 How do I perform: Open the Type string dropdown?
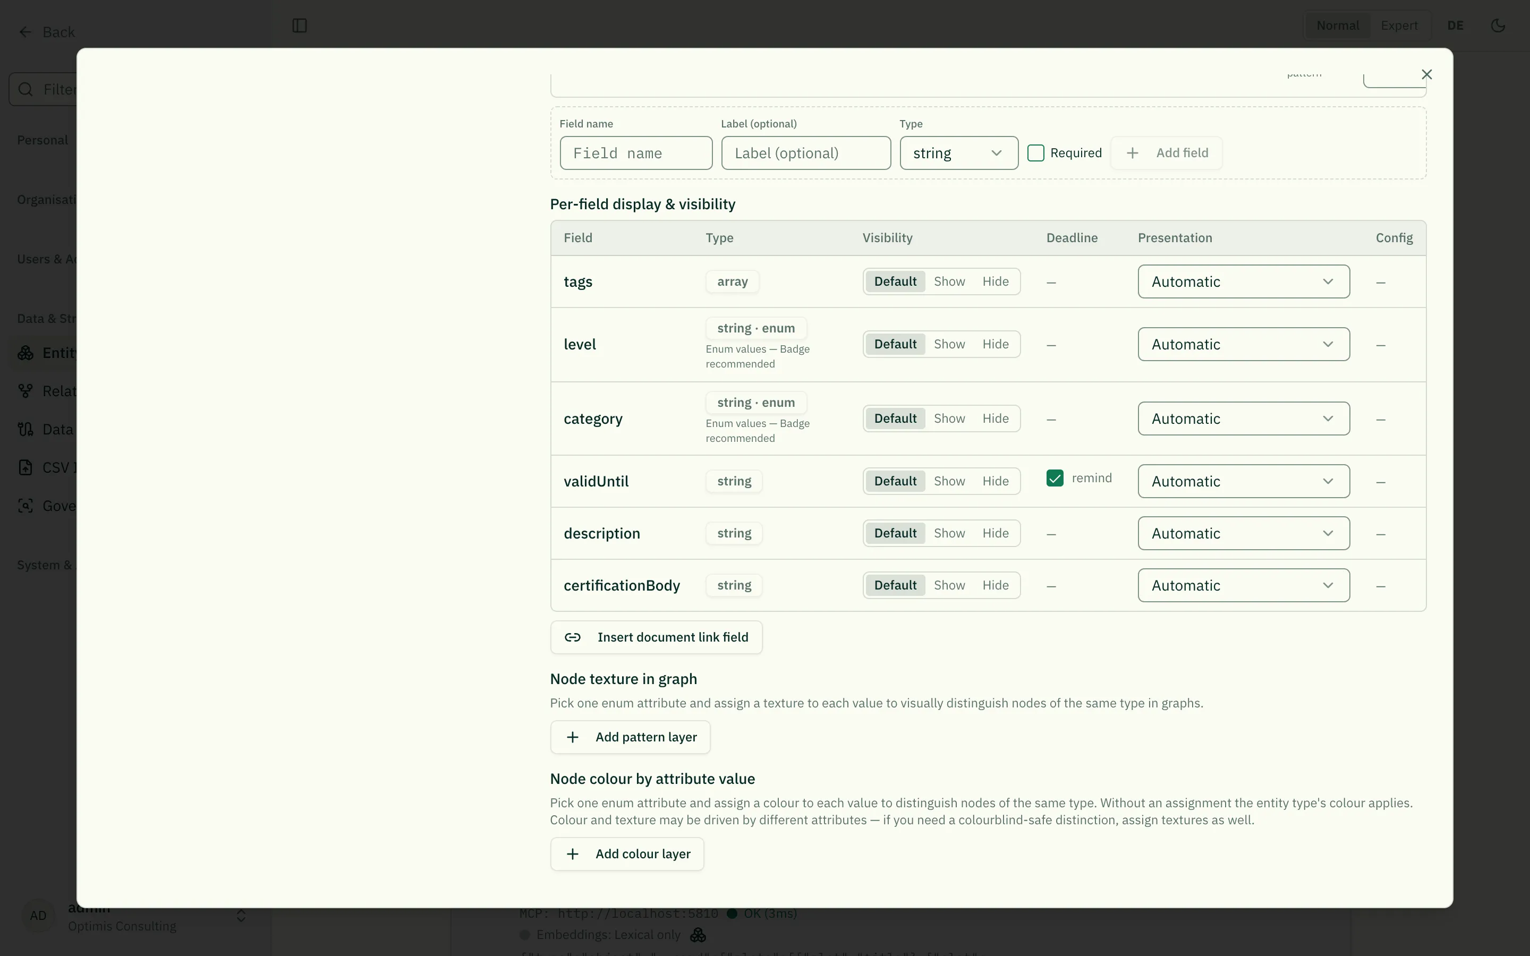tap(958, 153)
